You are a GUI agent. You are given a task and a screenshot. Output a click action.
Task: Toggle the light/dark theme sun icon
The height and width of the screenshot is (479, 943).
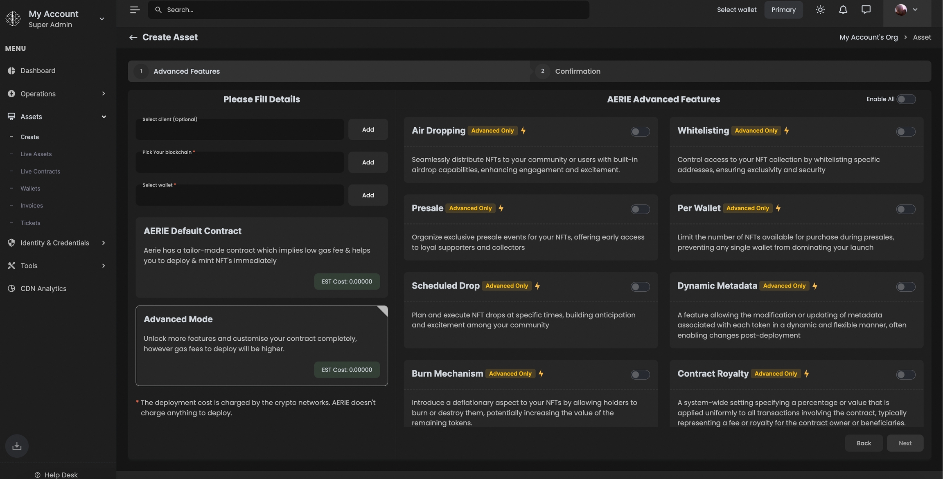tap(820, 10)
